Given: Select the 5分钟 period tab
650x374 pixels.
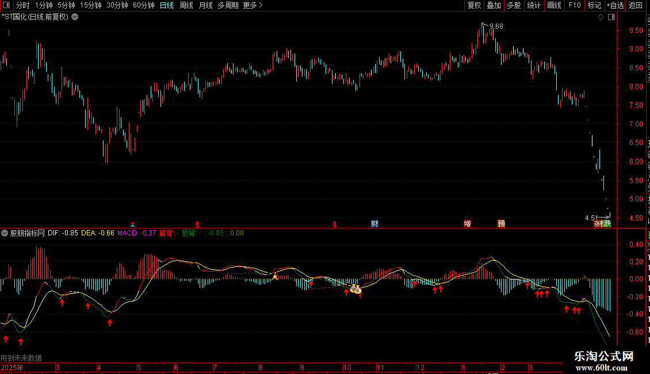Looking at the screenshot, I should pos(66,5).
